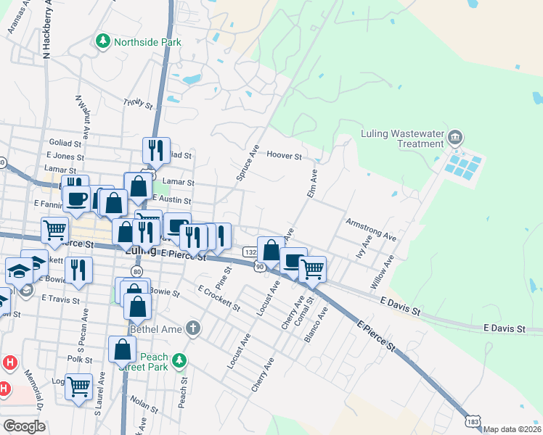The height and width of the screenshot is (435, 543).
Task: Click shopping cart marker left of Pierce St
Action: [x=54, y=231]
